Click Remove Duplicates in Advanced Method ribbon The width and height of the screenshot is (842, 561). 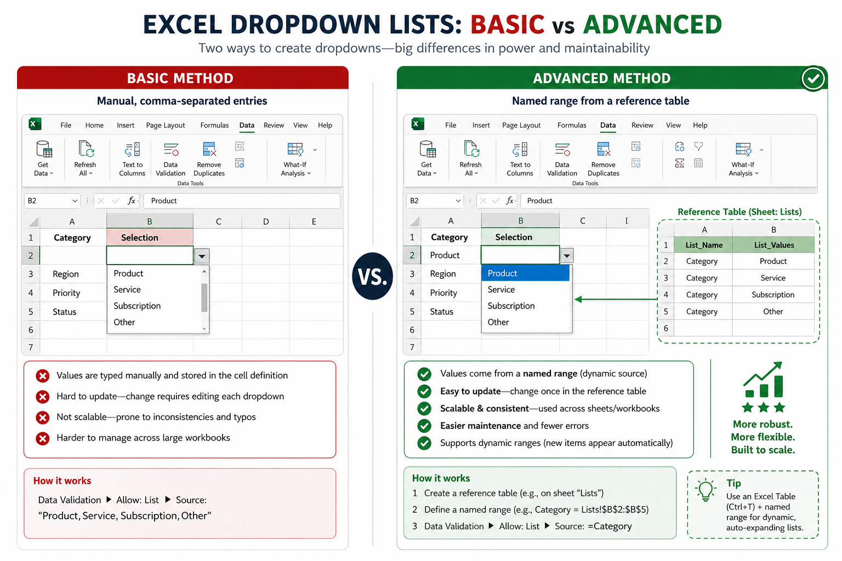click(x=604, y=159)
